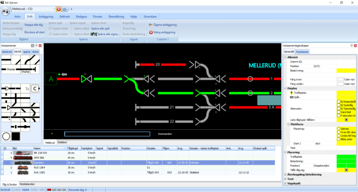Select the 'C' component in Komponenter palette
The width and height of the screenshot is (358, 192).
click(35, 89)
